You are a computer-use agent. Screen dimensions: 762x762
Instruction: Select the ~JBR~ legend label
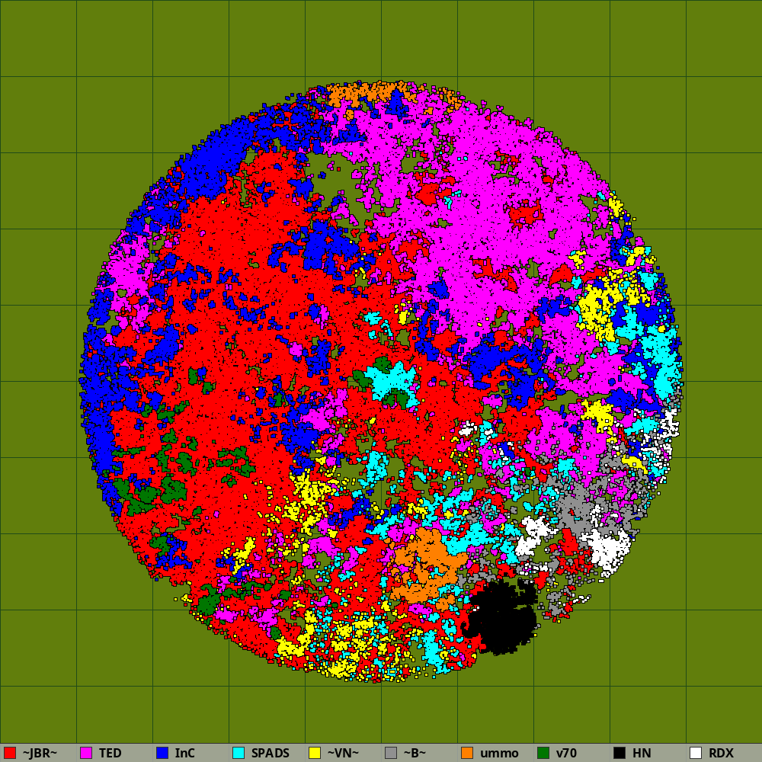point(40,753)
